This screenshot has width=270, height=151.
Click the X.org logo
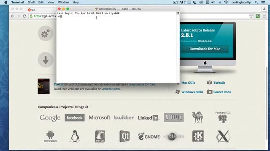click(223, 136)
